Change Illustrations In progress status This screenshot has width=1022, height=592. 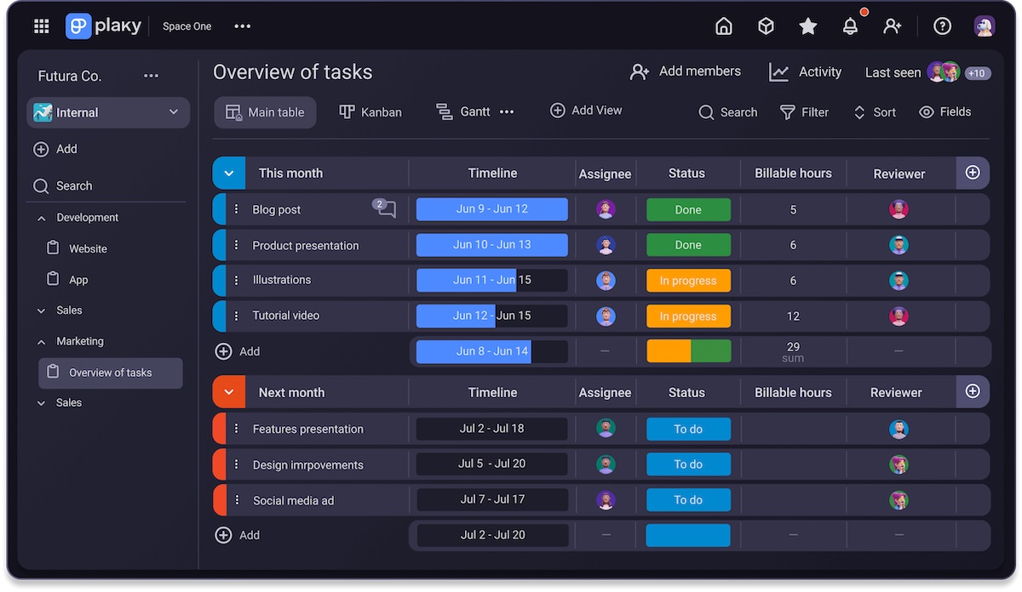click(688, 281)
